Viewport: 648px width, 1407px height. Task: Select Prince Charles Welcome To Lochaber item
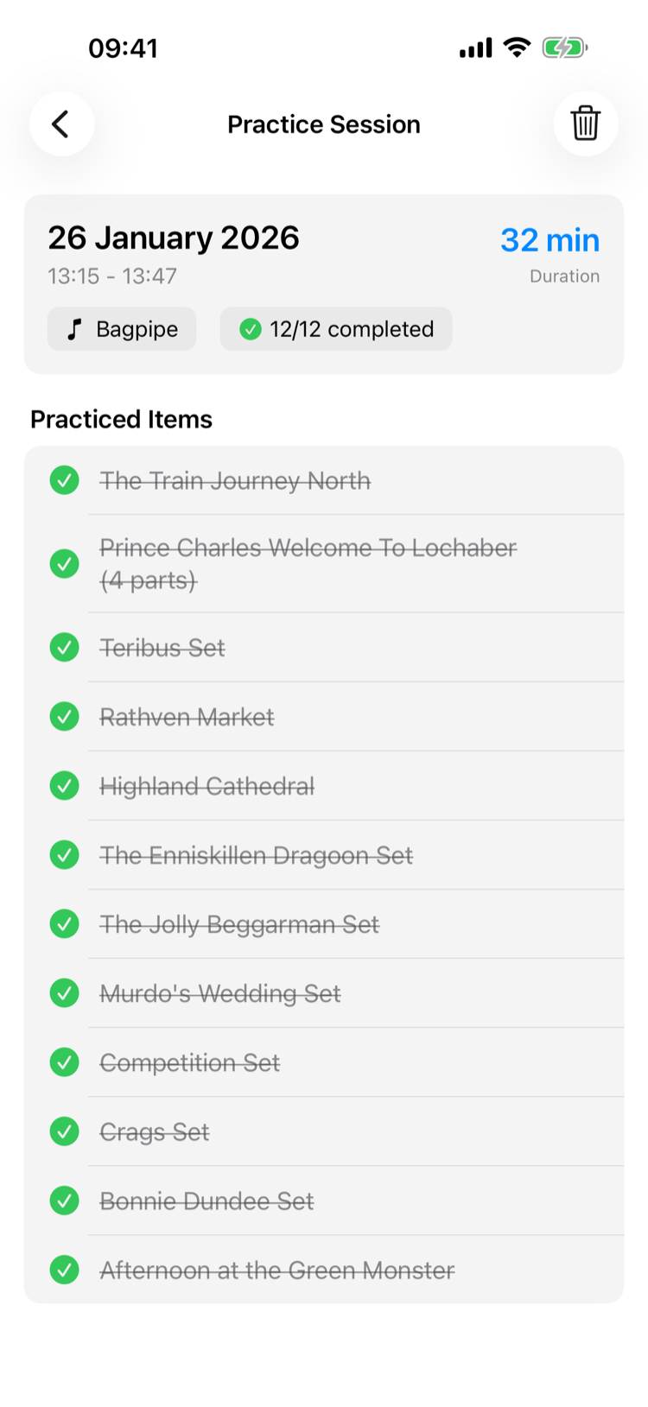click(308, 563)
